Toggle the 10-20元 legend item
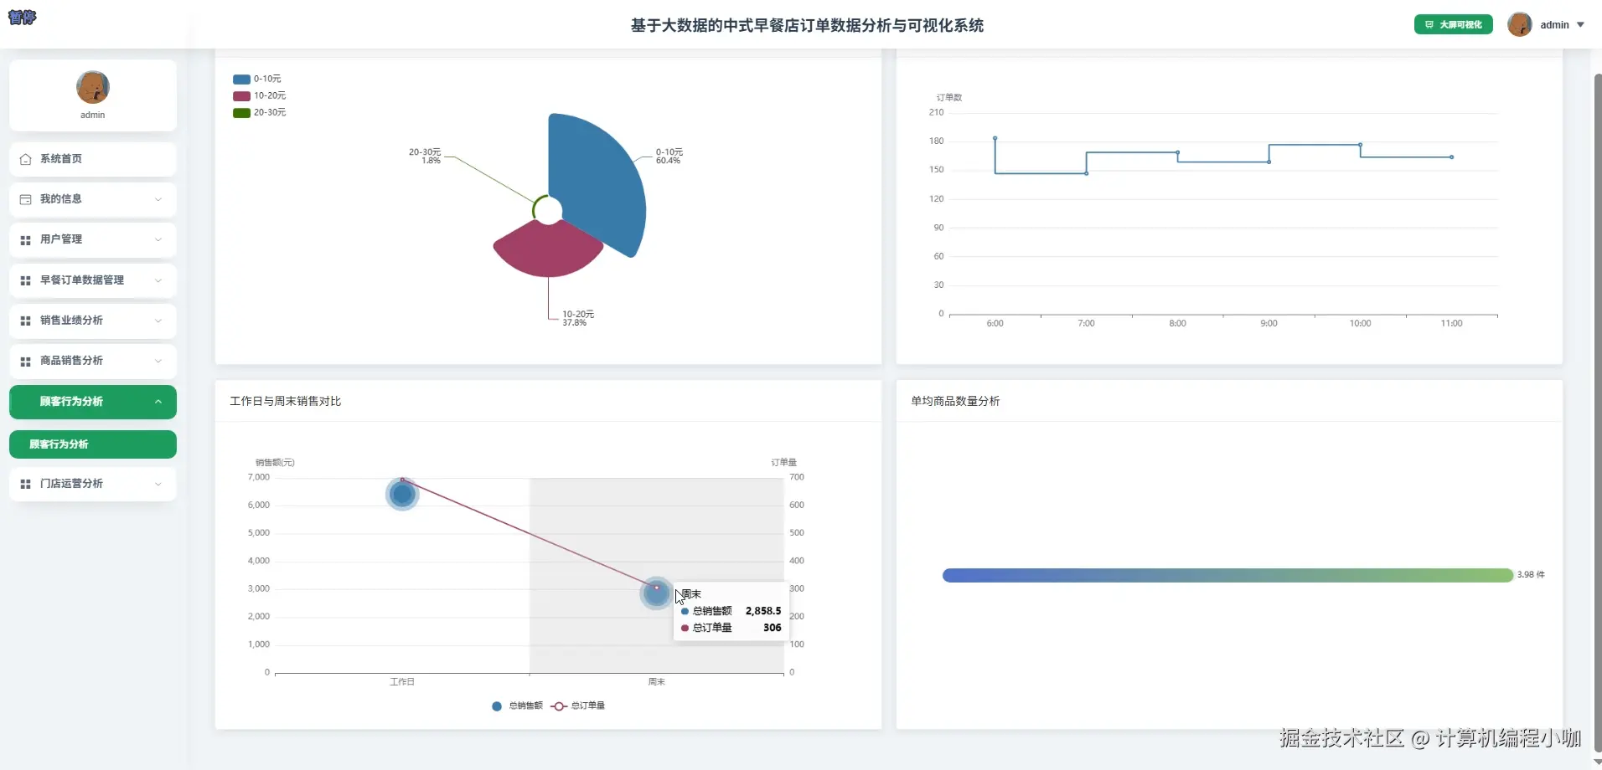Image resolution: width=1602 pixels, height=770 pixels. tap(260, 95)
